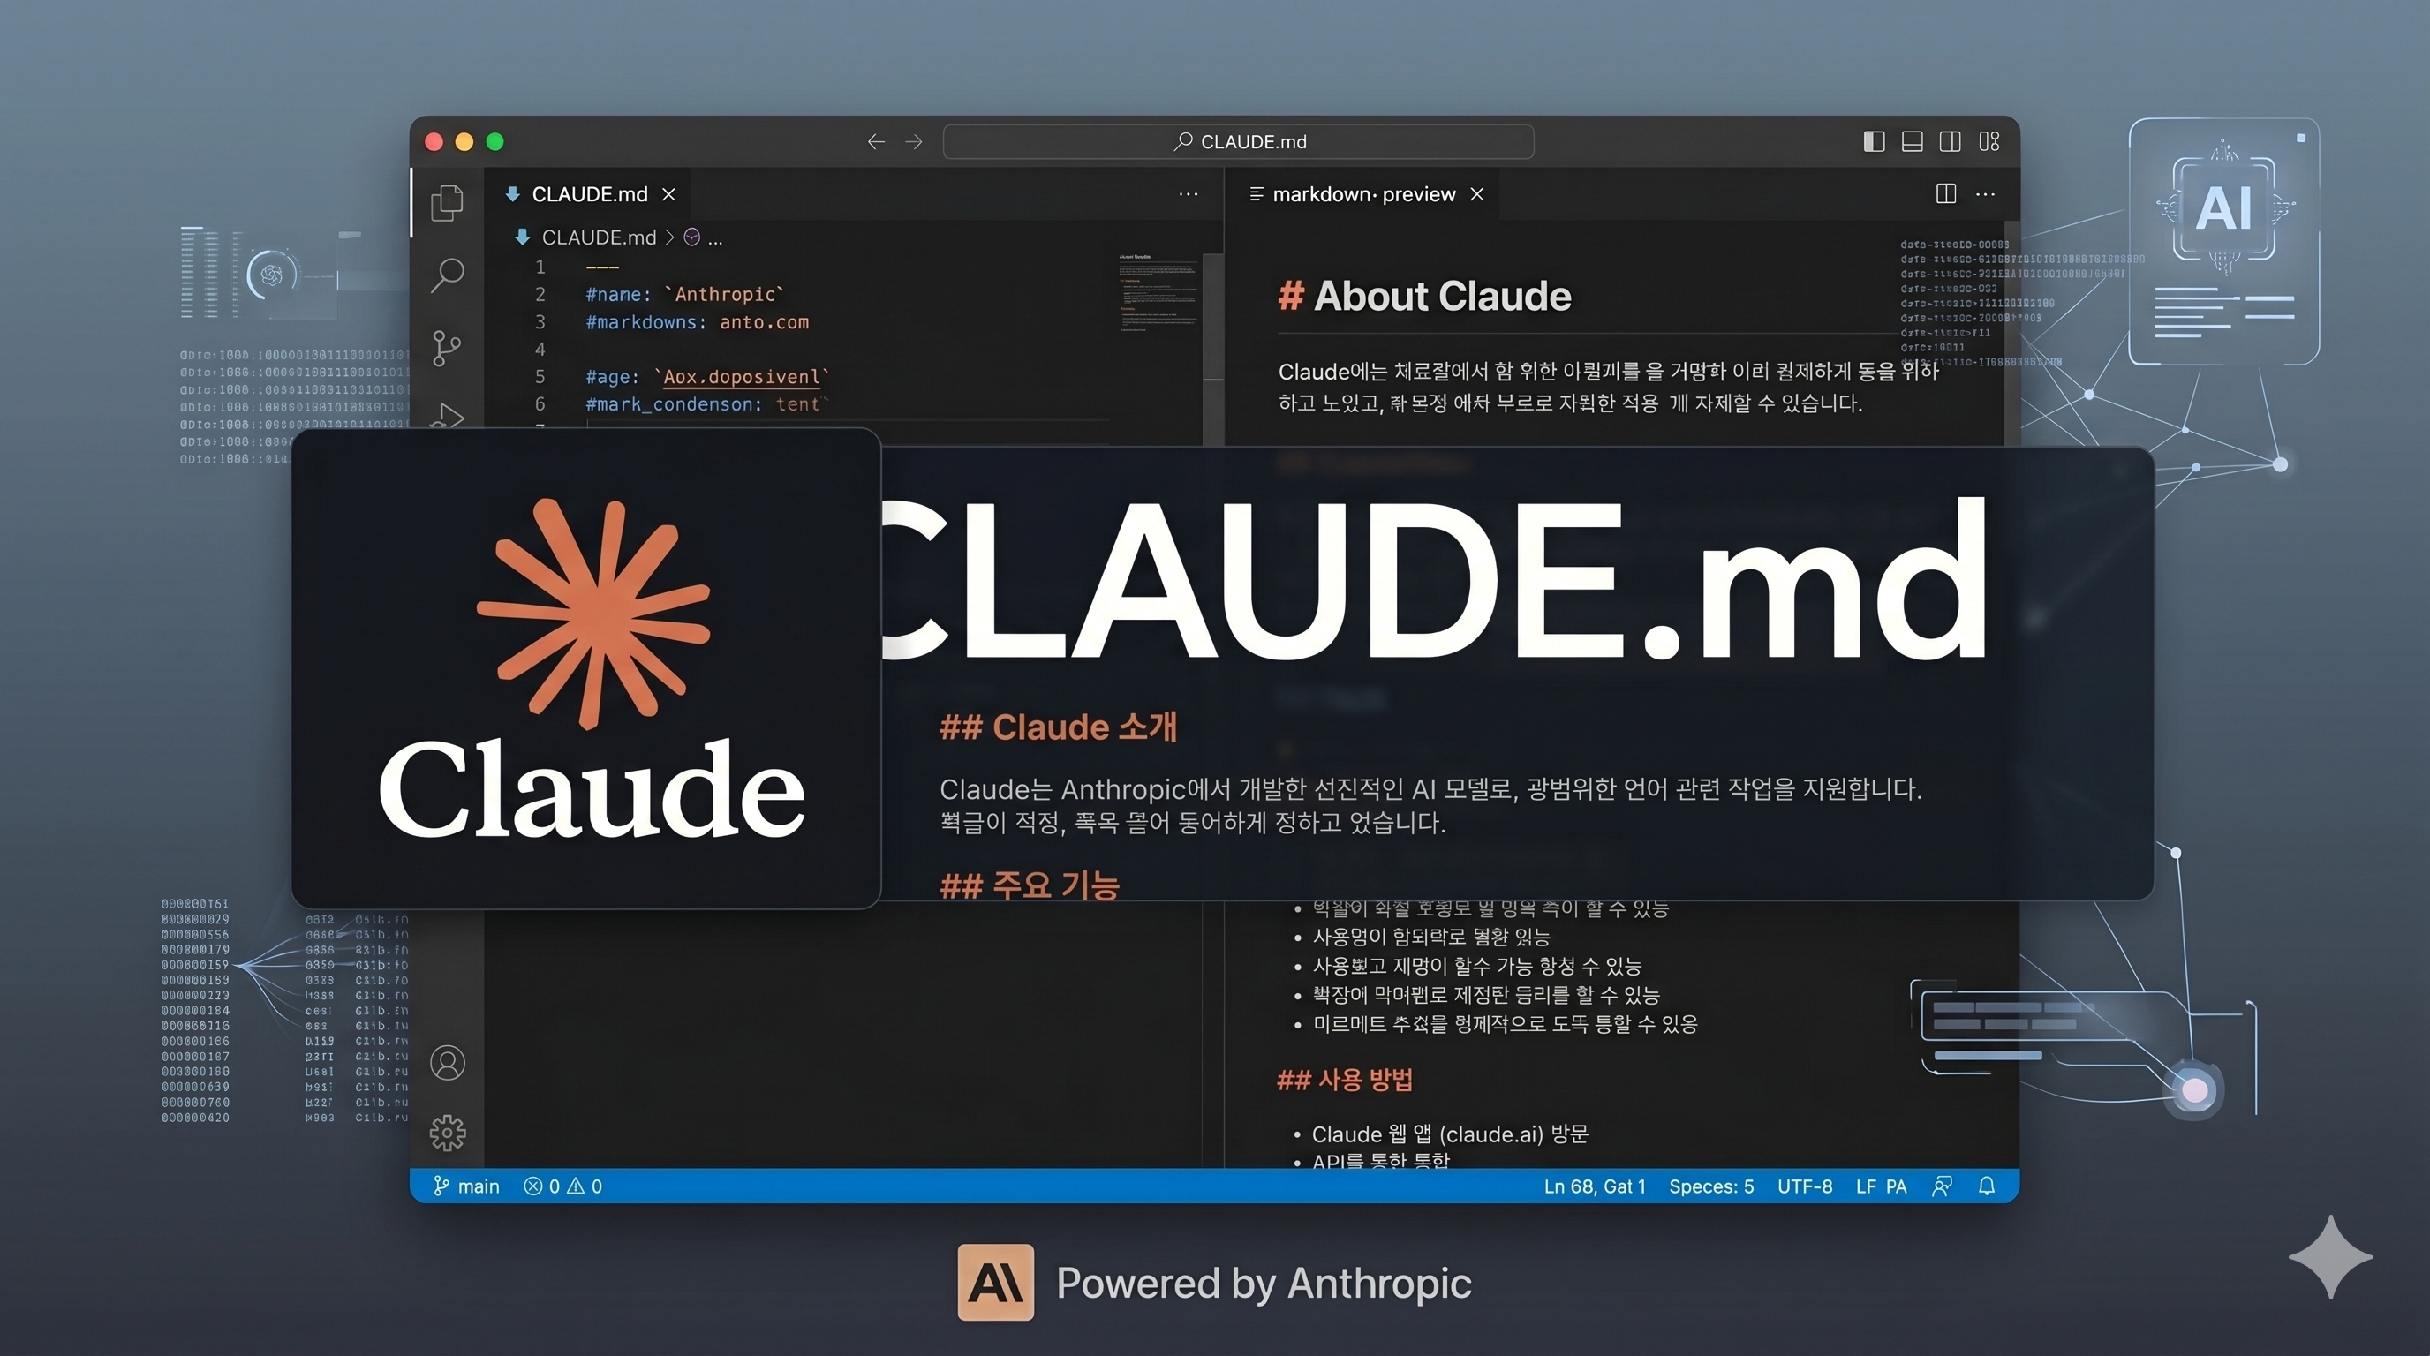Split the markdown preview editor

[x=1945, y=193]
